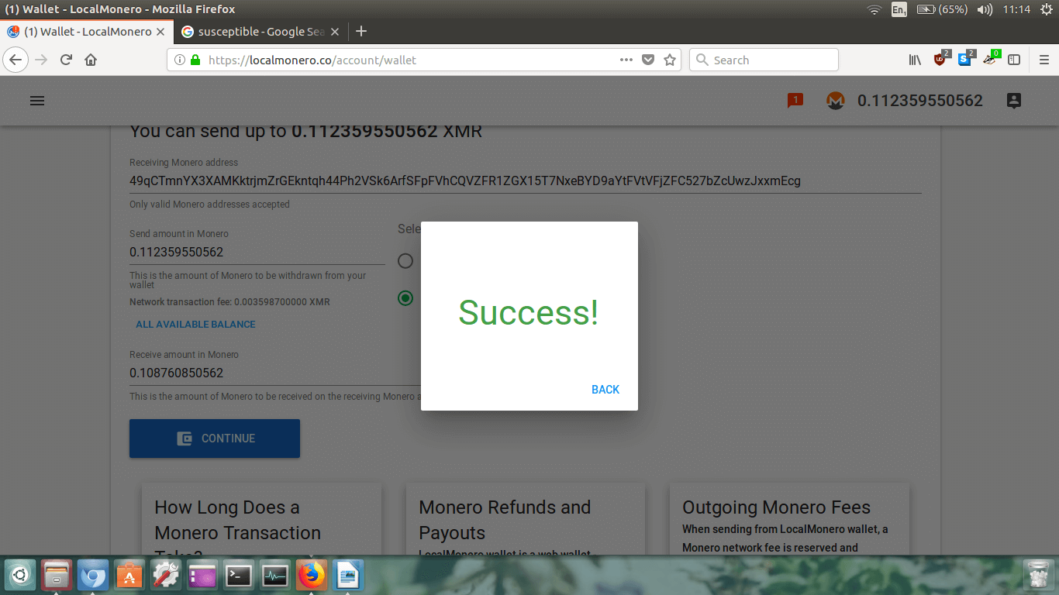Click the green padlock site info icon

pos(195,60)
